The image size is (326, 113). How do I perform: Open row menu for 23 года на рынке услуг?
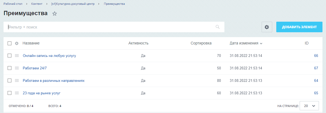[17, 93]
